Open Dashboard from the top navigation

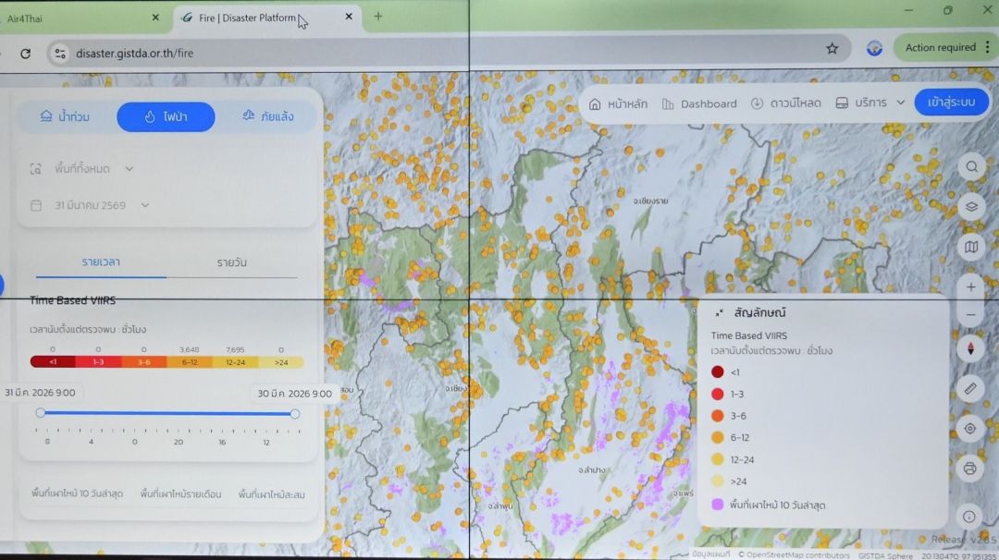coord(699,103)
